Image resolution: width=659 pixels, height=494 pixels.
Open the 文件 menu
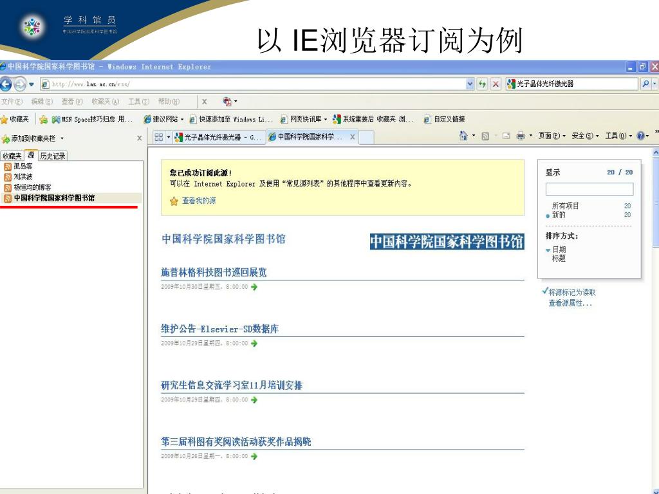[12, 102]
